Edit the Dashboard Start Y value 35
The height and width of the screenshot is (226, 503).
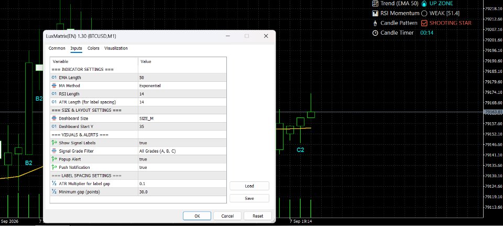(x=182, y=126)
